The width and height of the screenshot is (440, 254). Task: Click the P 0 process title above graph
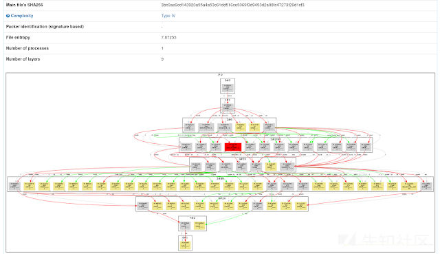[220, 75]
